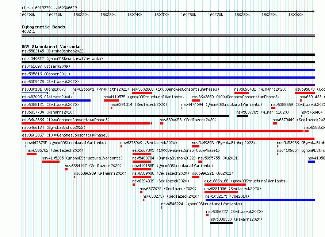This screenshot has height=237, width=325.
Task: Click nsv483096 (Iafrate2004) label
Action: (x=47, y=97)
